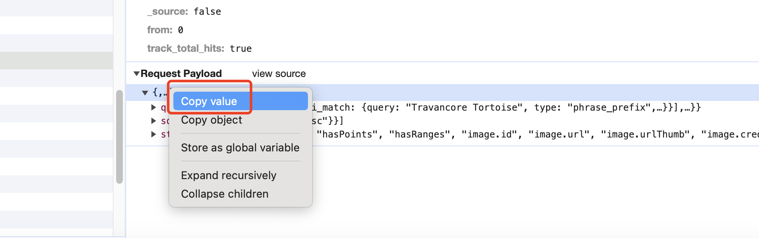Choose Store as global variable
This screenshot has width=759, height=238.
tap(240, 148)
